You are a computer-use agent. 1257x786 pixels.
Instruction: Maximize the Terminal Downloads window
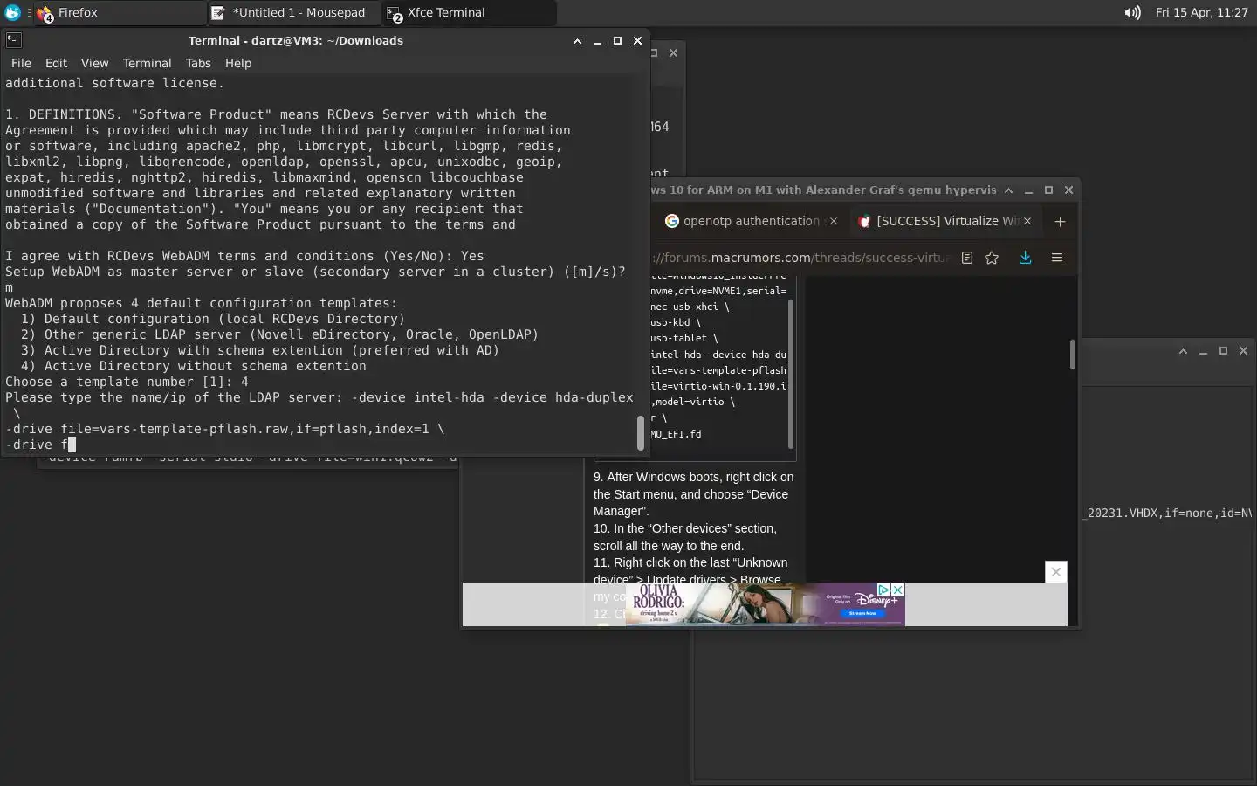pos(617,41)
